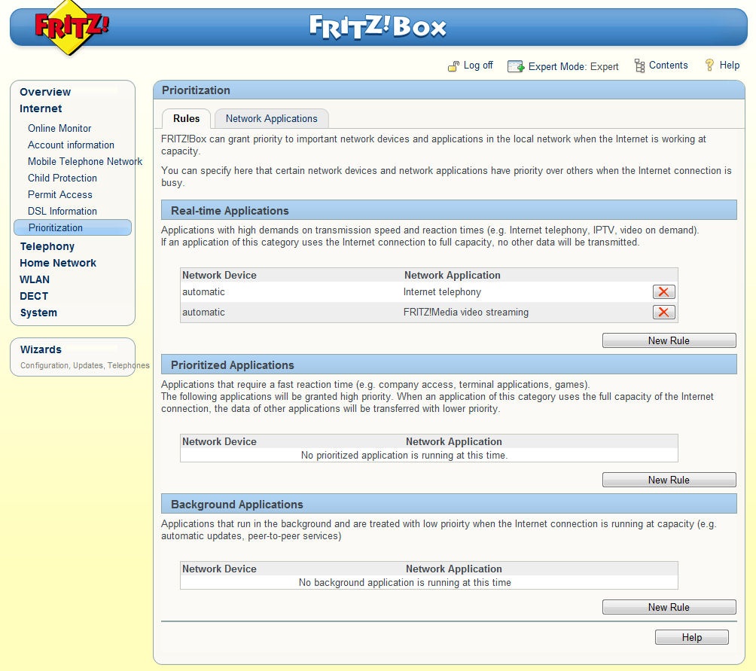Open the Contents link
This screenshot has width=756, height=671.
pos(668,65)
